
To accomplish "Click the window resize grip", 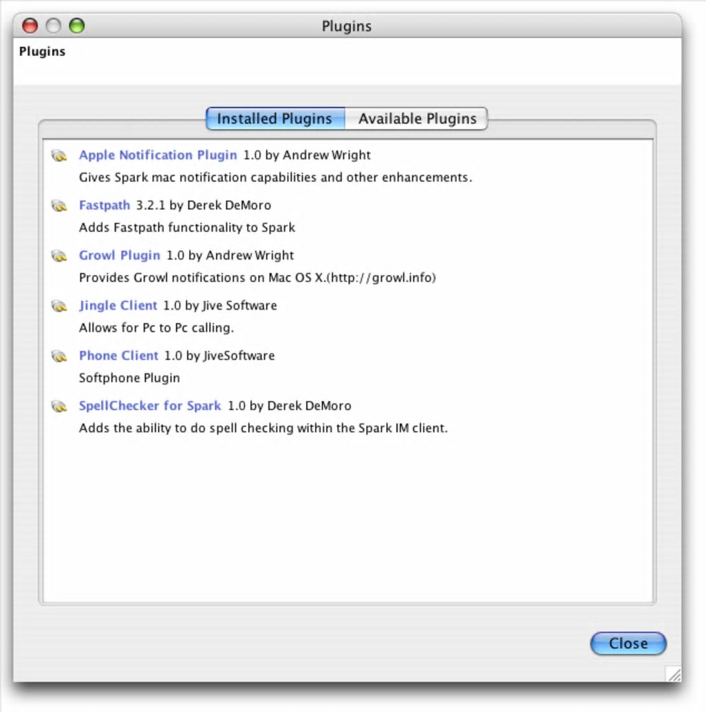I will pyautogui.click(x=673, y=674).
